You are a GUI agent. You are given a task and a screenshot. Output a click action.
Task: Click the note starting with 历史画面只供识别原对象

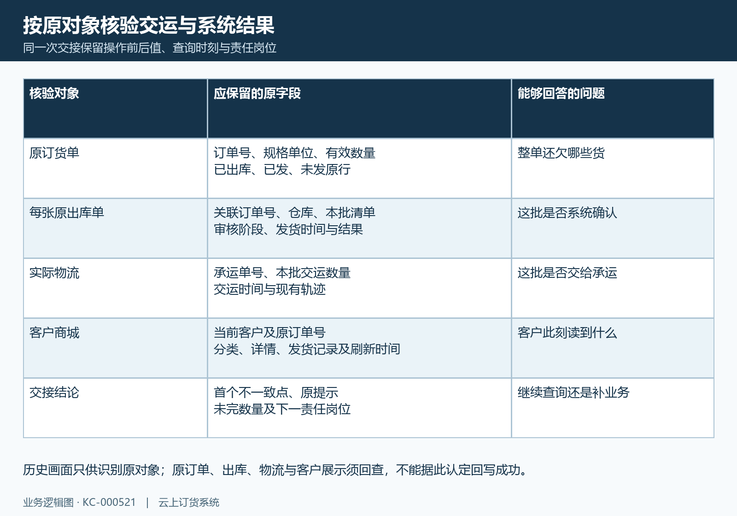point(276,470)
